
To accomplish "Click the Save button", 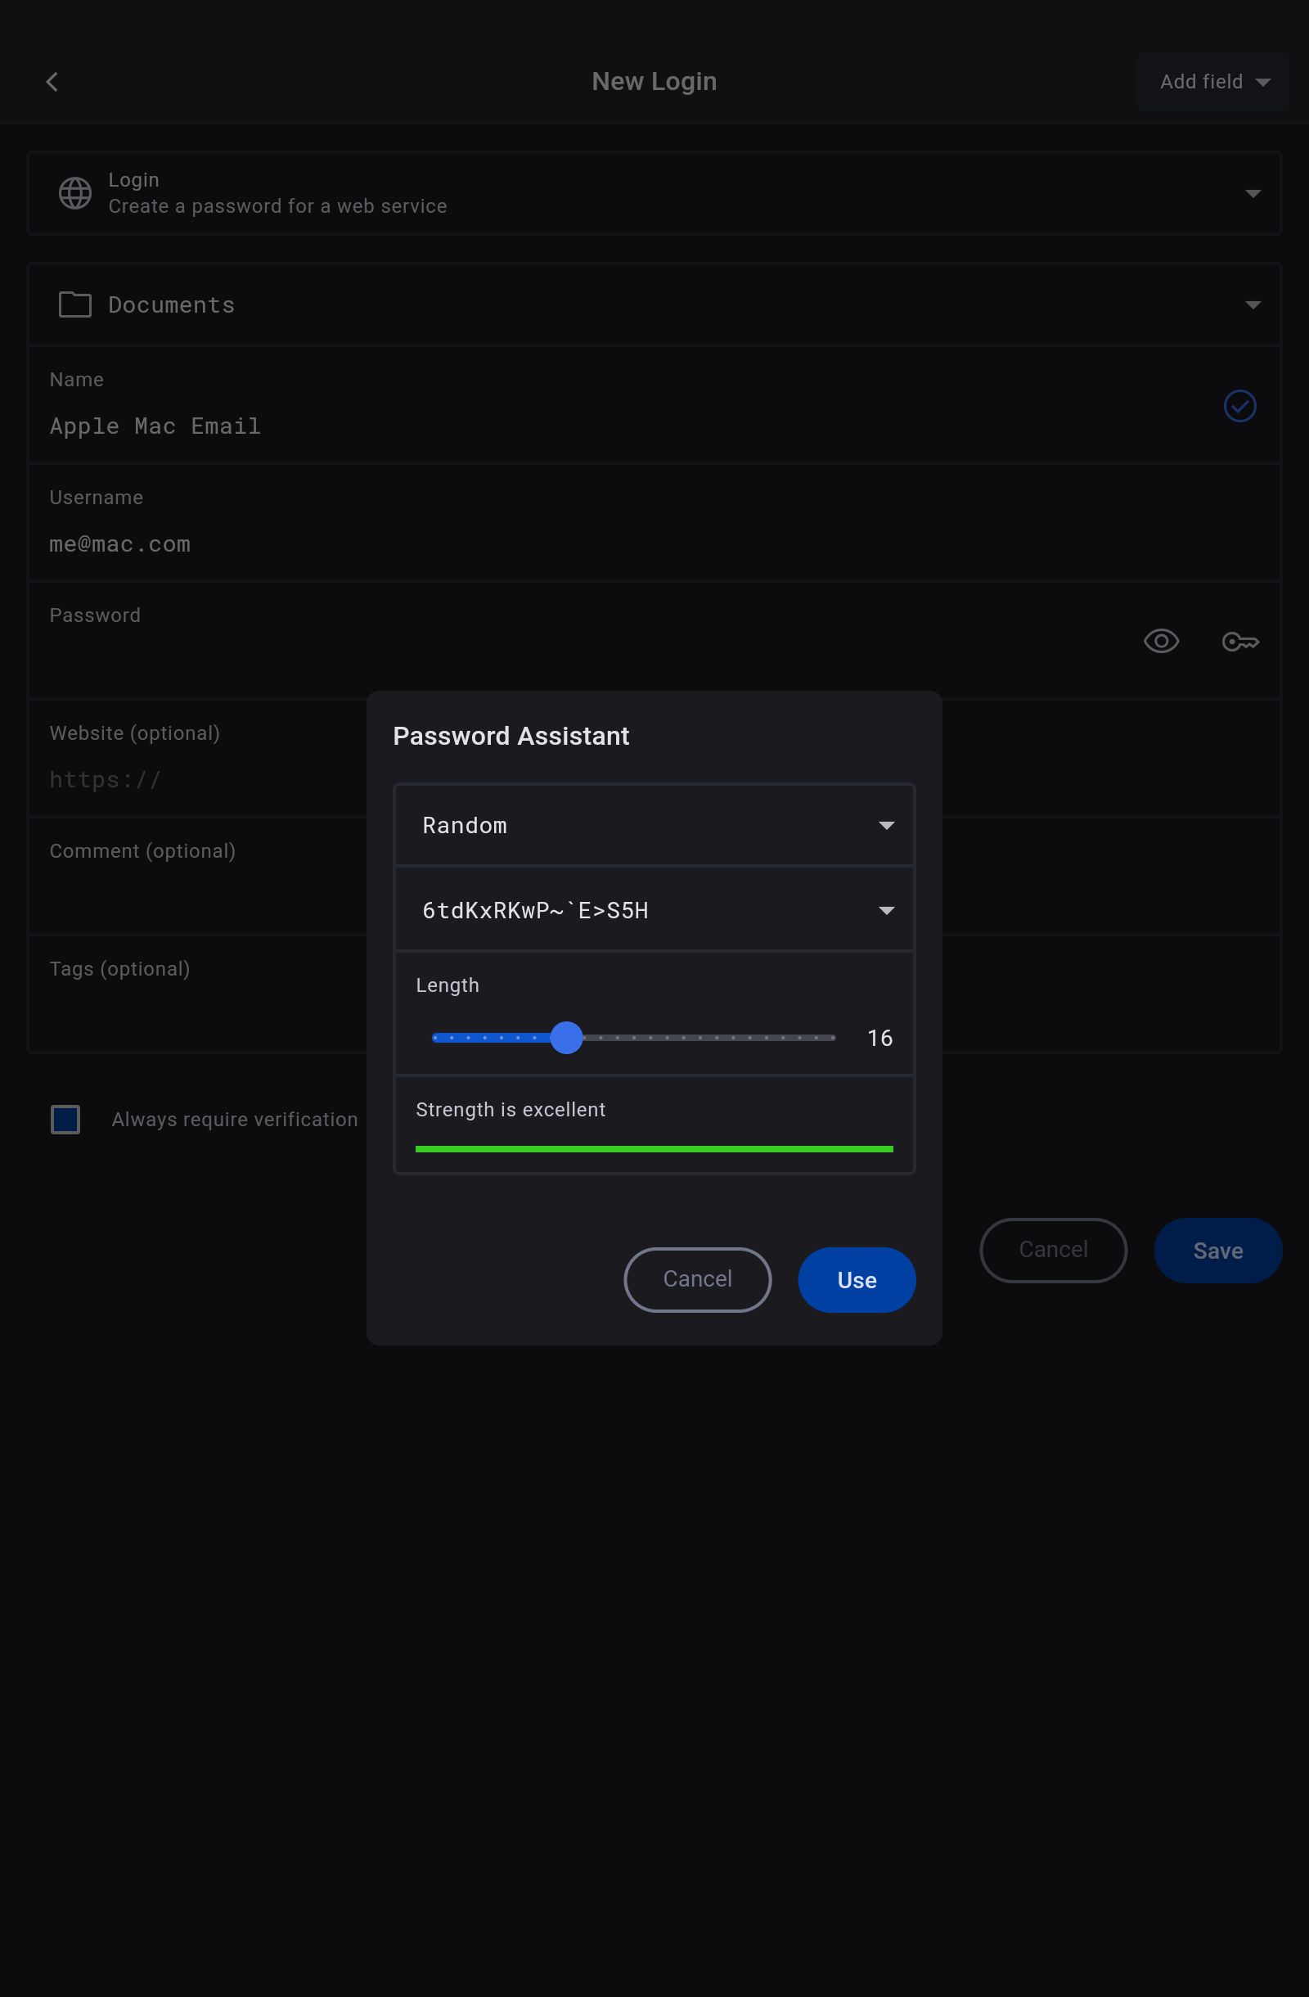I will (1217, 1251).
